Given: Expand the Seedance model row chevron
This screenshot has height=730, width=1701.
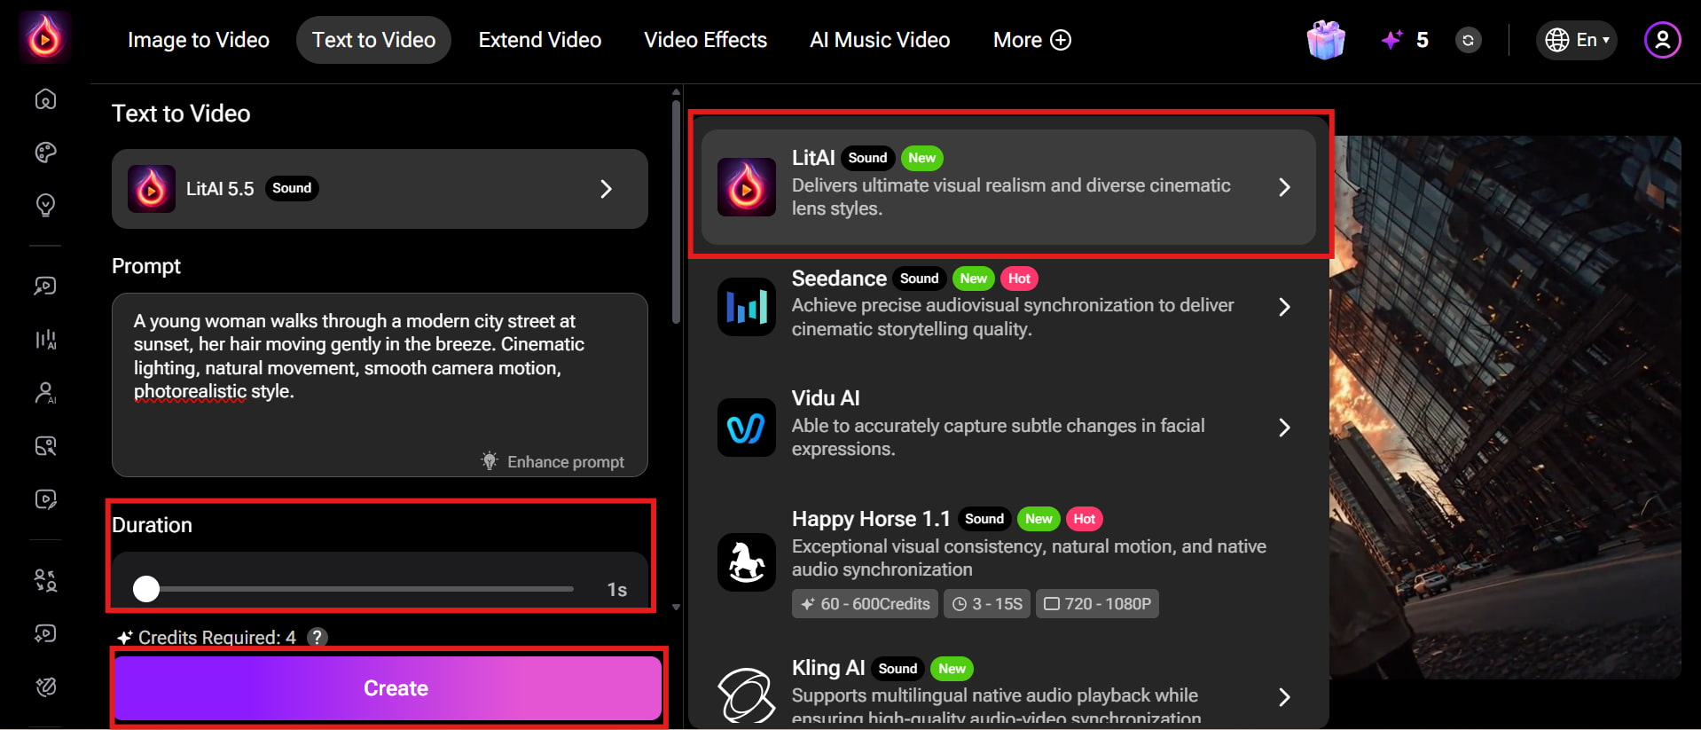Looking at the screenshot, I should (1283, 307).
